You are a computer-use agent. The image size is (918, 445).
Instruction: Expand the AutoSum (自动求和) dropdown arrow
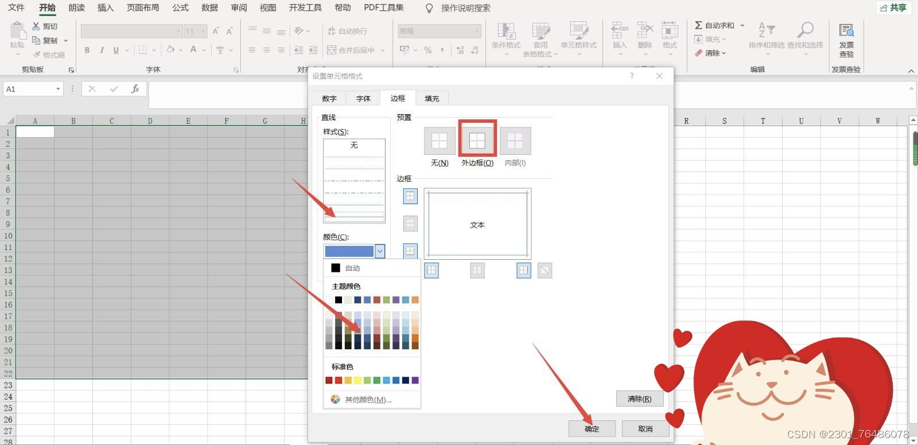click(742, 25)
